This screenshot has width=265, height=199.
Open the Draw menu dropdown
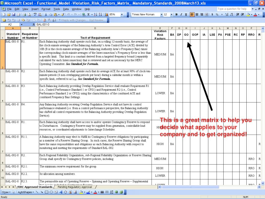point(6,192)
